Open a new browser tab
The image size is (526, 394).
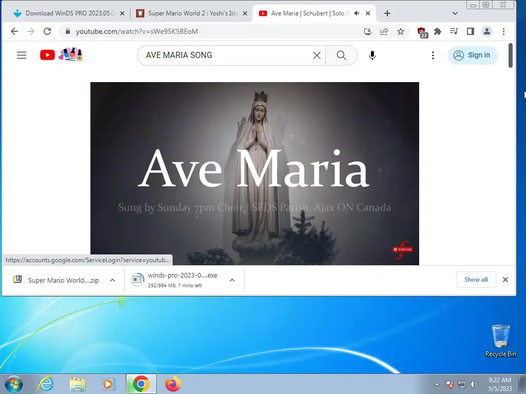[x=387, y=13]
